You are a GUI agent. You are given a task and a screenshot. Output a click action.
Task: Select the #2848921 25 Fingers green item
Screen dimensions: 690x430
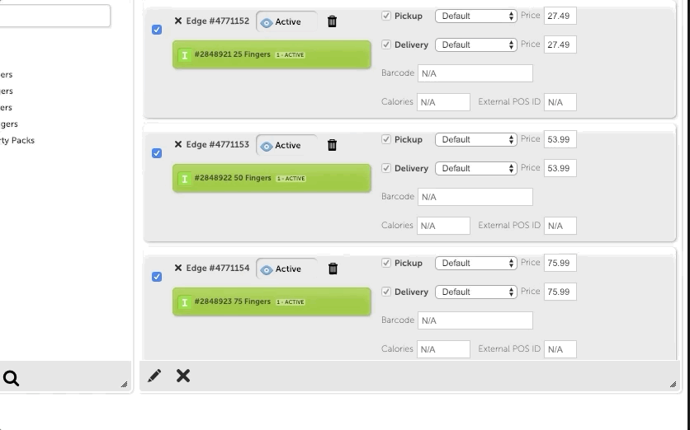click(x=272, y=54)
